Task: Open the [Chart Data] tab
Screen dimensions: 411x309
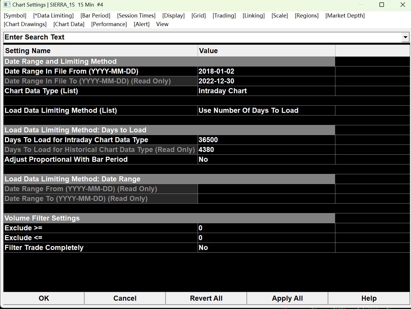Action: tap(69, 24)
